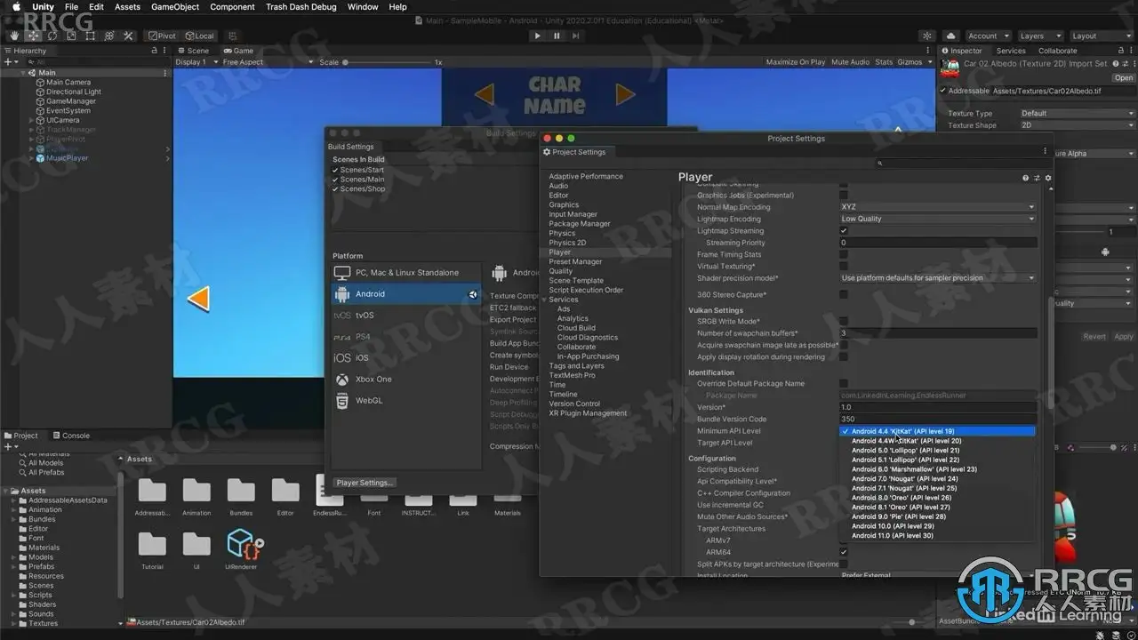The height and width of the screenshot is (640, 1138).
Task: Click the Game view Scale slider
Action: (x=389, y=62)
